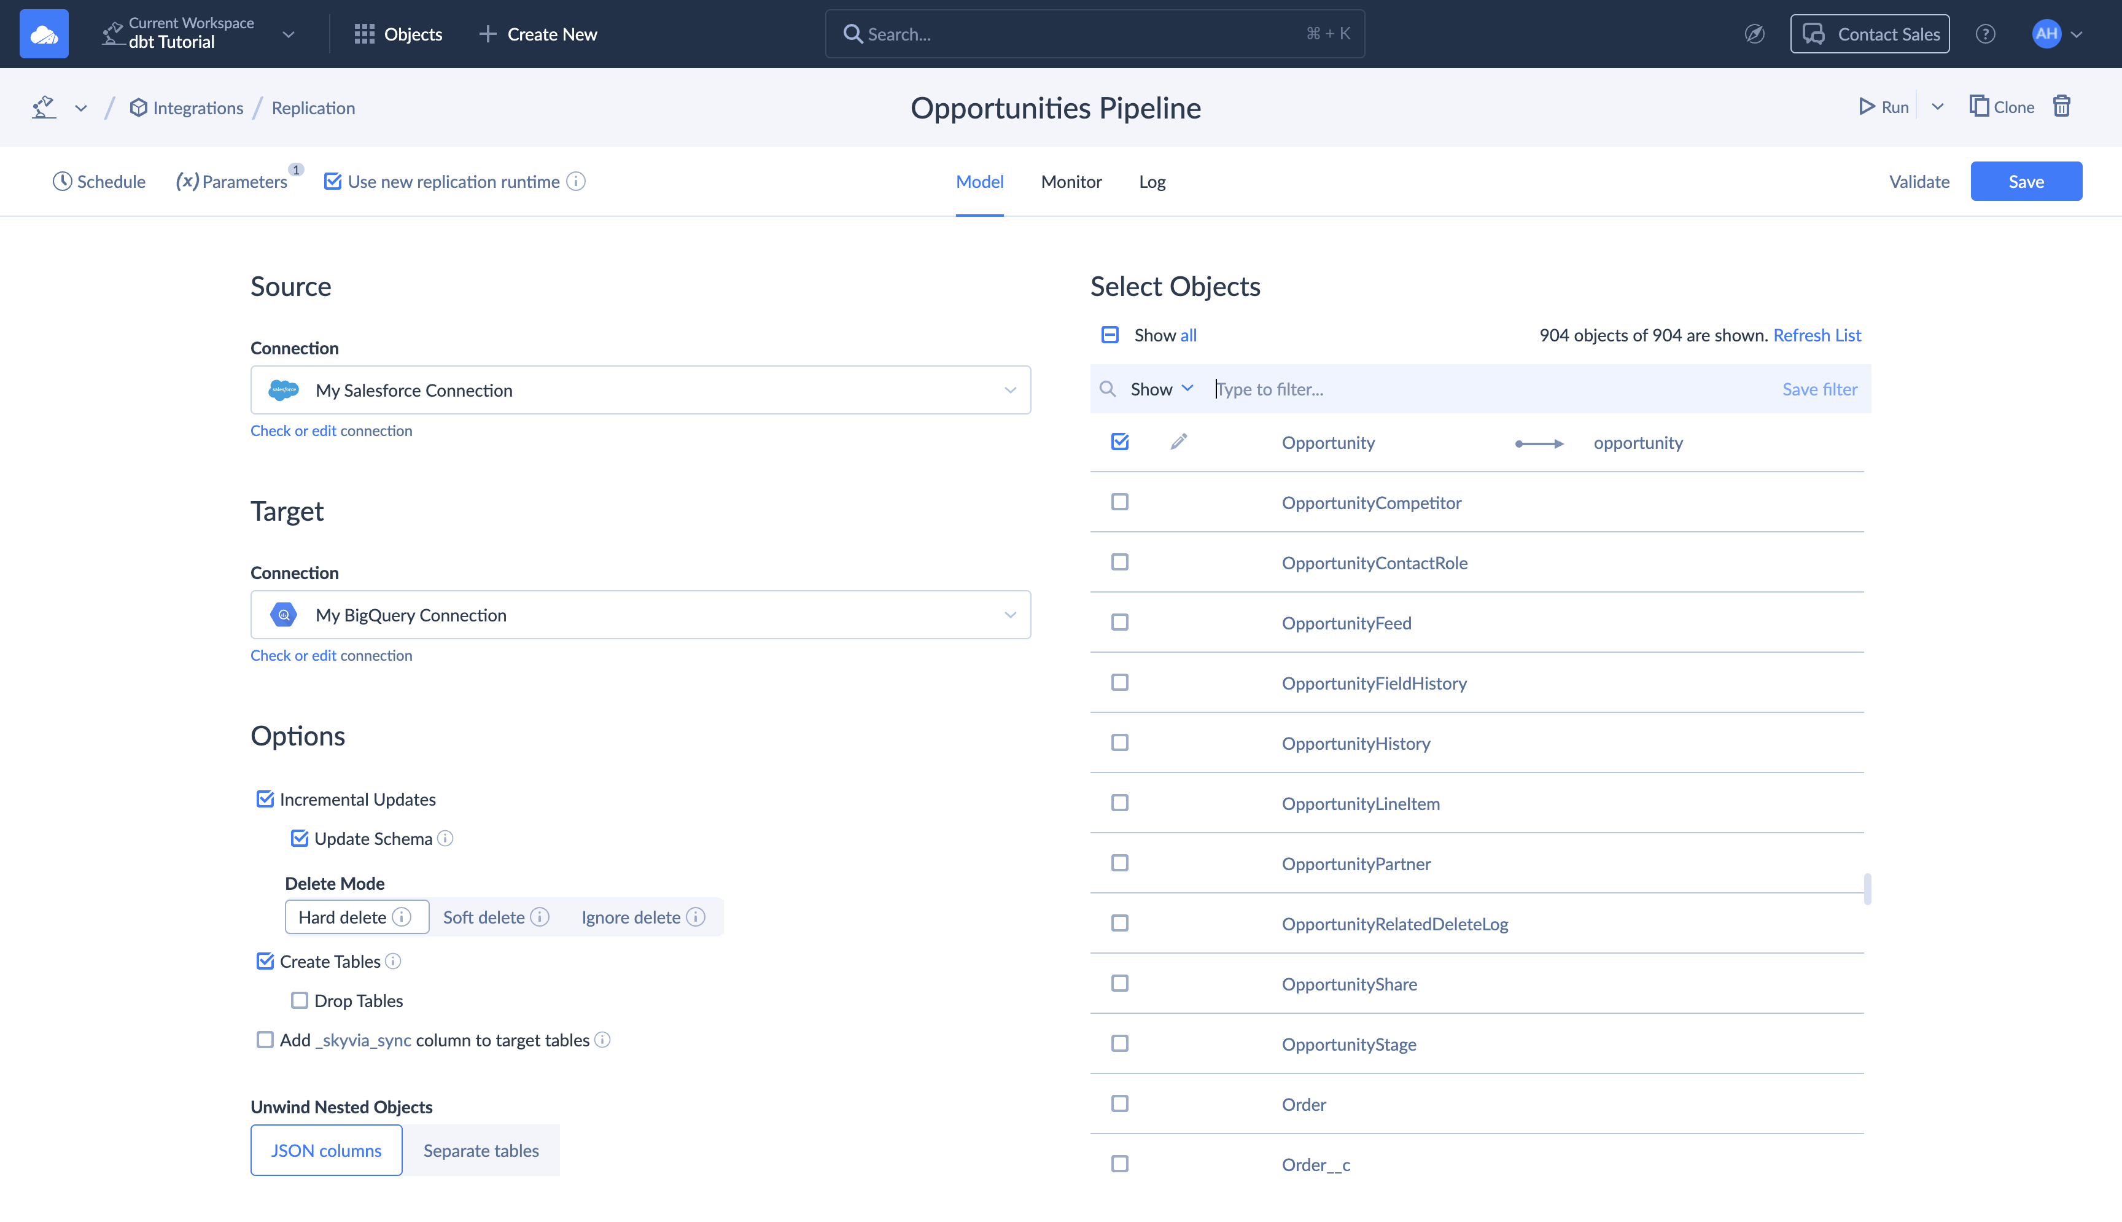Open the AH user avatar menu
The width and height of the screenshot is (2122, 1222).
[x=2046, y=34]
